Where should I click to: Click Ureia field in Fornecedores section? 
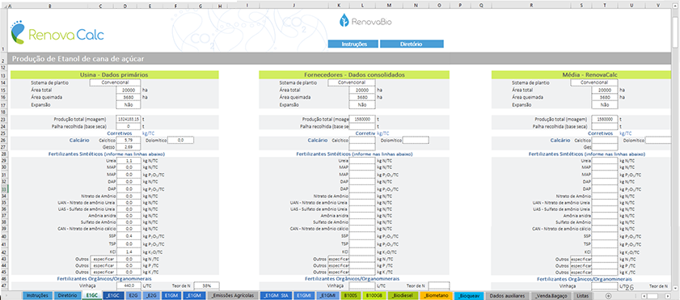click(x=362, y=160)
